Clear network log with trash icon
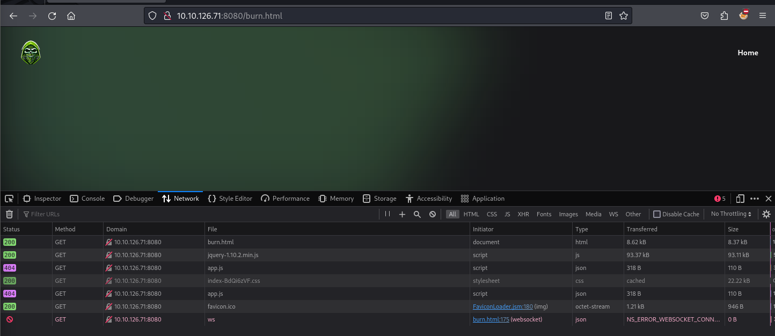The width and height of the screenshot is (775, 336). (9, 214)
